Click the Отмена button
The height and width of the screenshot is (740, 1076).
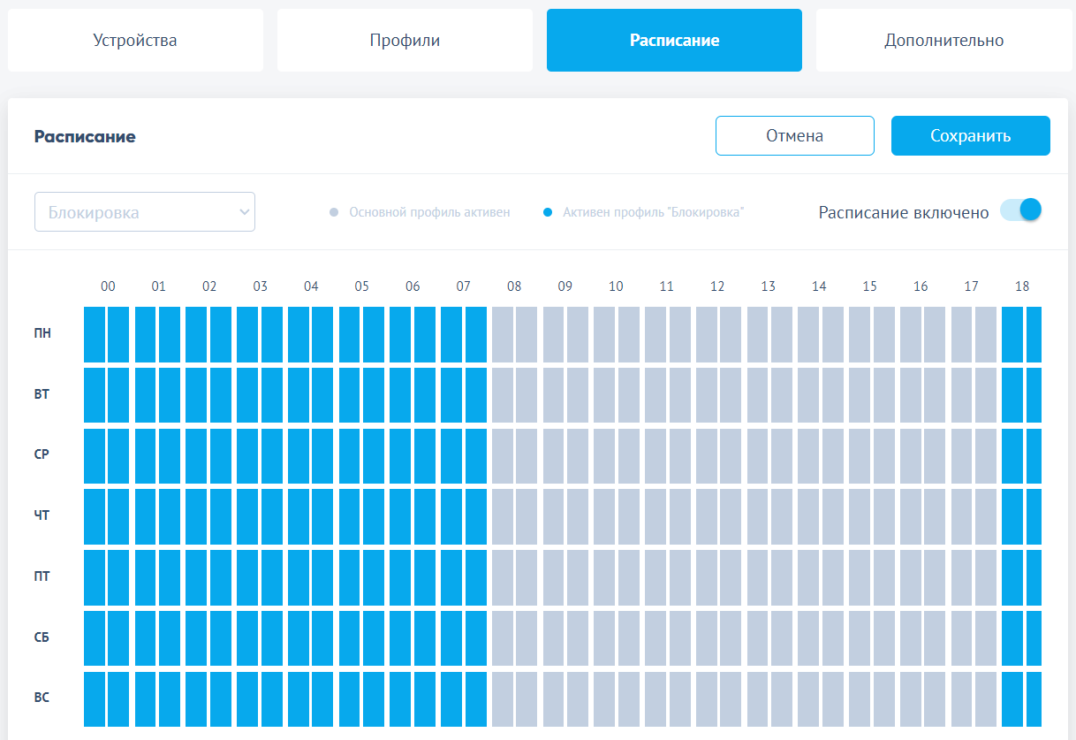(794, 136)
